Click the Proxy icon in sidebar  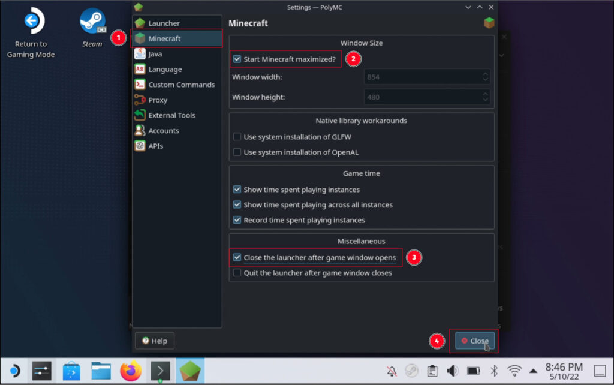[x=140, y=100]
